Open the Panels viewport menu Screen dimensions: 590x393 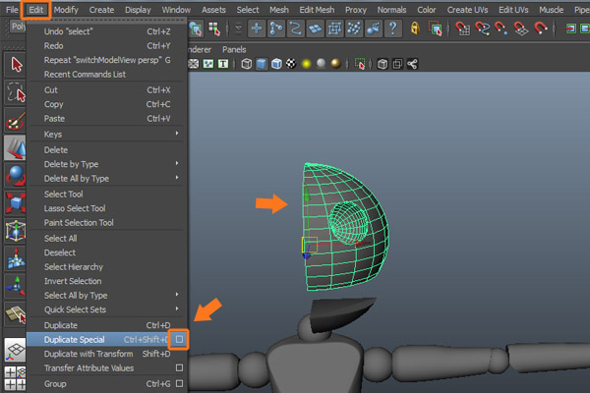pos(234,49)
